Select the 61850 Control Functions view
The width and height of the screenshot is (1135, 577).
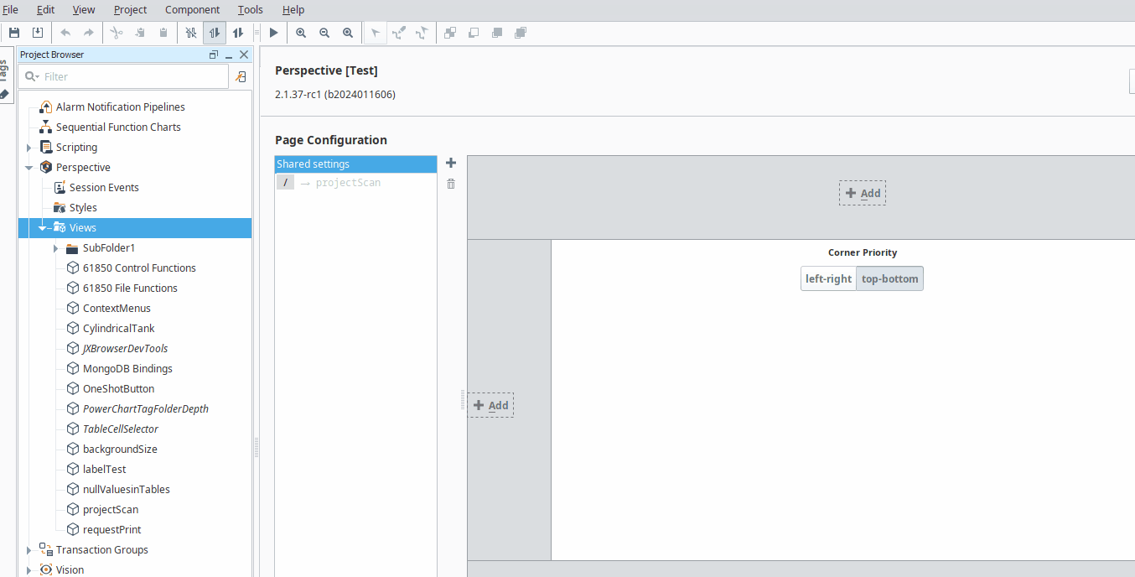139,268
